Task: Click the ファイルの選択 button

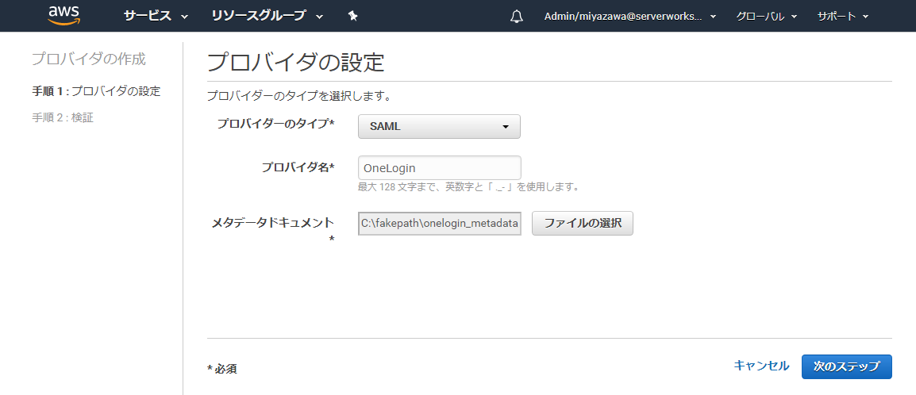Action: click(583, 224)
